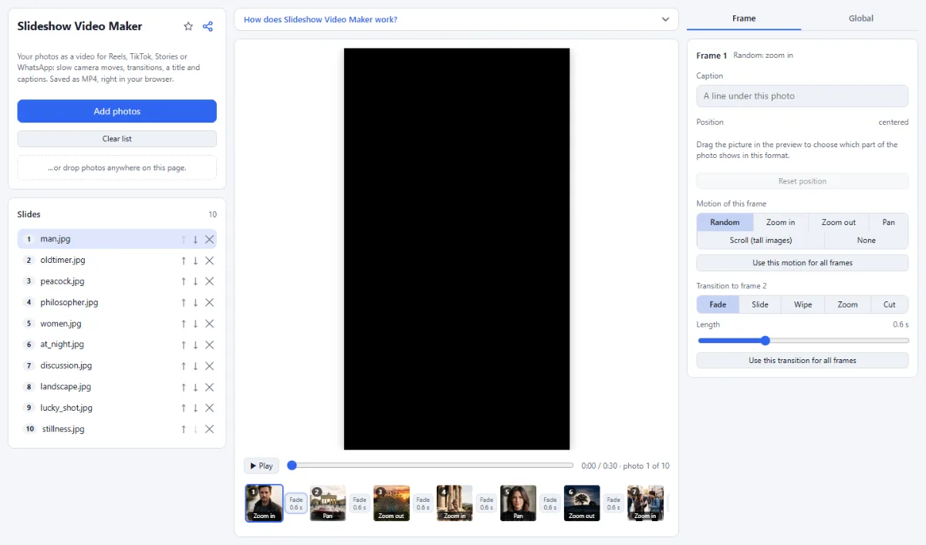Viewport: 926px width, 545px height.
Task: Select timeline thumbnail 2 labeled Pan
Action: [328, 503]
